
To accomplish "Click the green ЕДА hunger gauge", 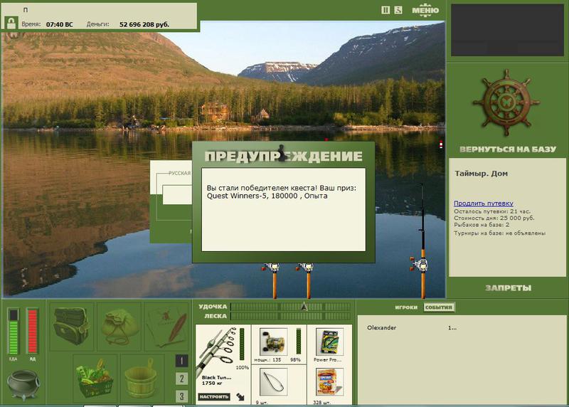I will 13,332.
